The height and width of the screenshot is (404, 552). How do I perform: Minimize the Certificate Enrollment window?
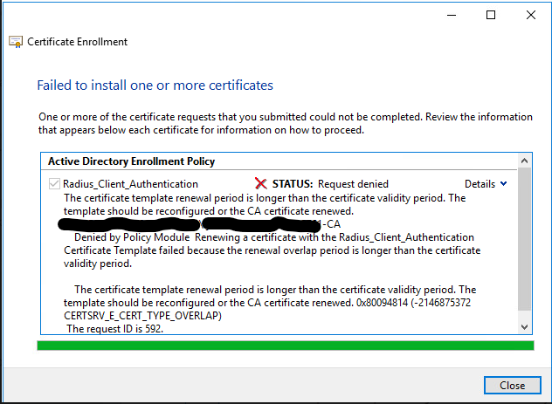452,15
